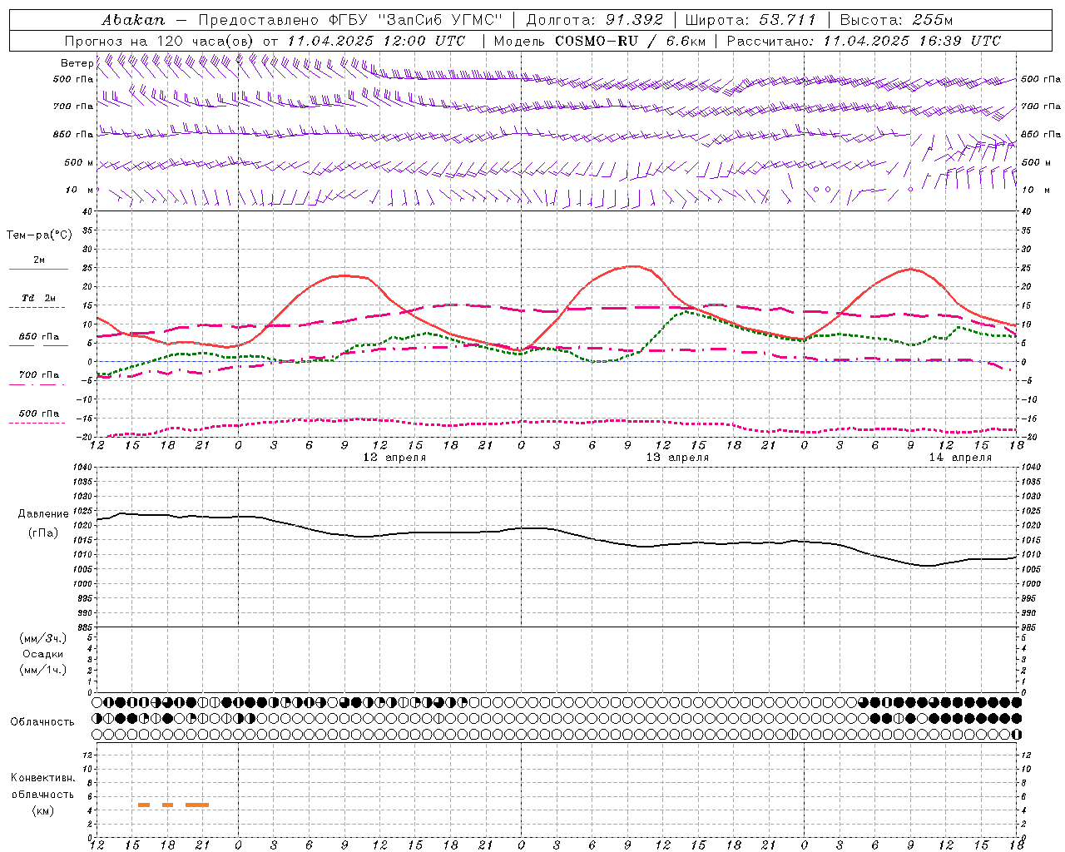The image size is (1065, 852).
Task: Click the Широта: 53.711 value
Action: coord(750,19)
